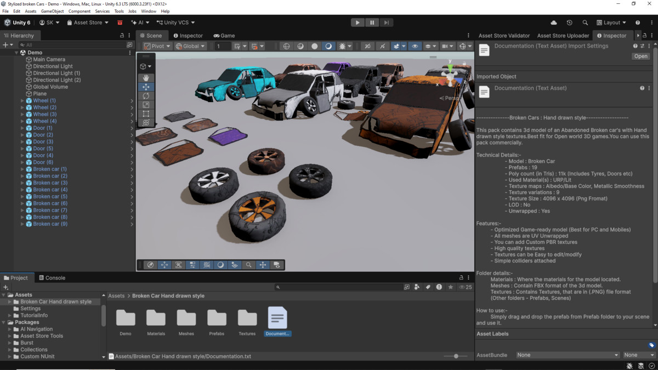Switch to the Console tab
The image size is (658, 370).
(52, 278)
